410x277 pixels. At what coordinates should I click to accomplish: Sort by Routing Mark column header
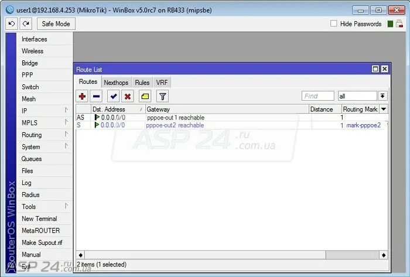click(361, 109)
